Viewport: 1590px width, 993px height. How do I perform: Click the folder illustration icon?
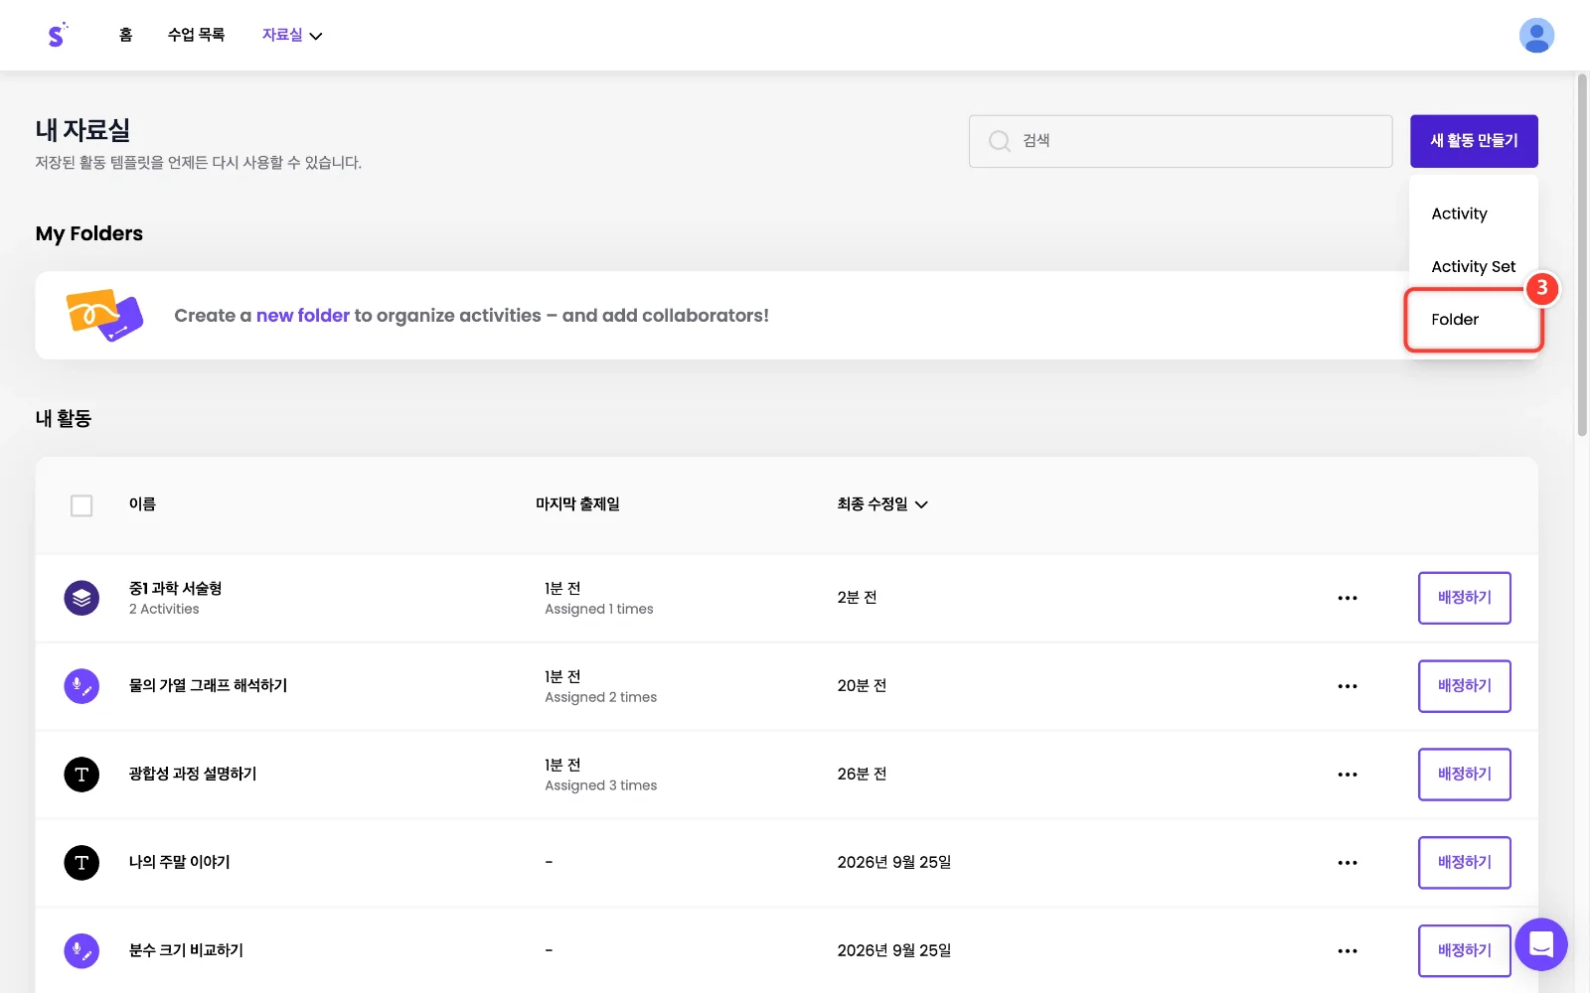click(104, 315)
